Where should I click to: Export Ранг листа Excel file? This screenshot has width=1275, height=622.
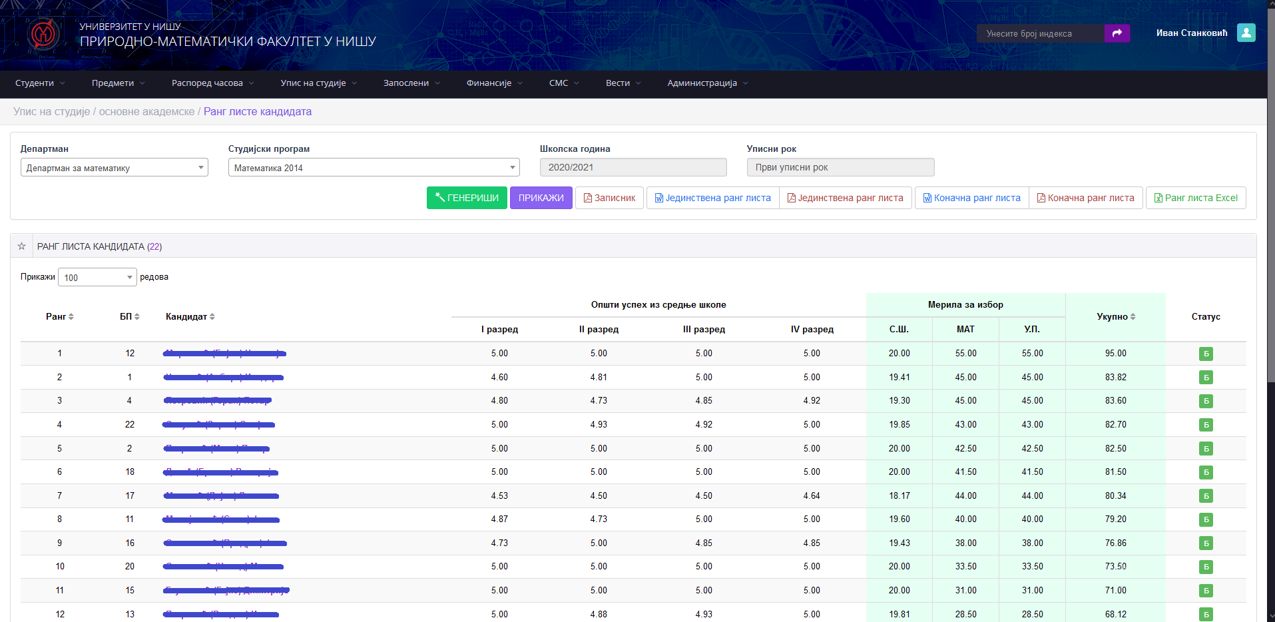[1196, 198]
